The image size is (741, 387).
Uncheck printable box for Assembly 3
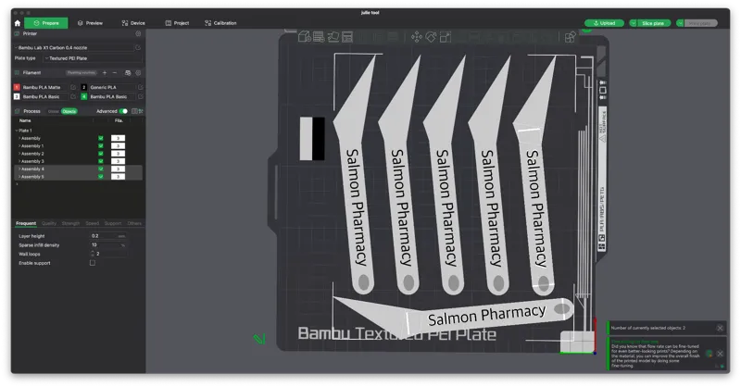(101, 161)
